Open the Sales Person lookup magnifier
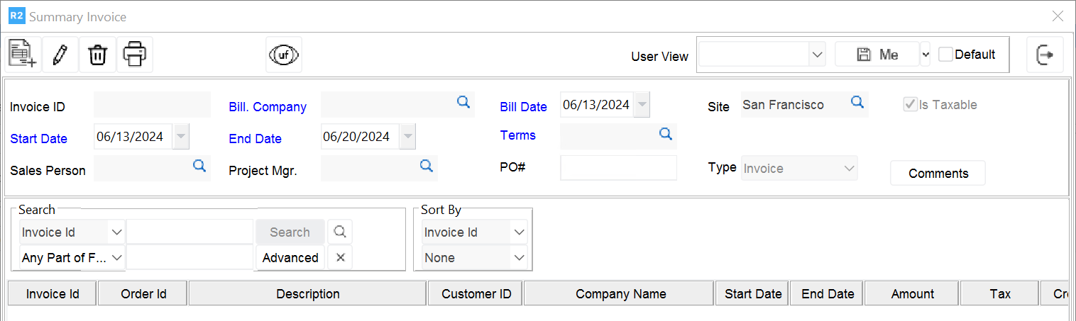The width and height of the screenshot is (1076, 321). click(x=200, y=166)
